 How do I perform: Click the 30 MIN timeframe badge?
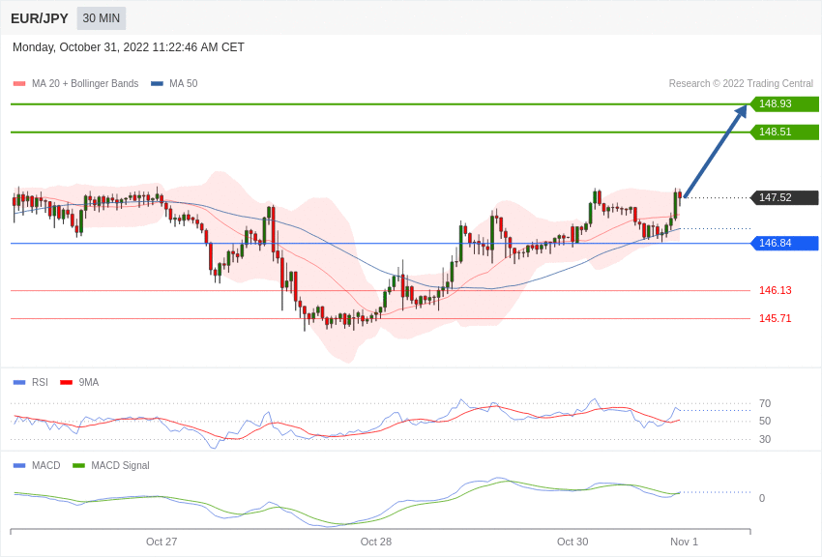coord(102,18)
